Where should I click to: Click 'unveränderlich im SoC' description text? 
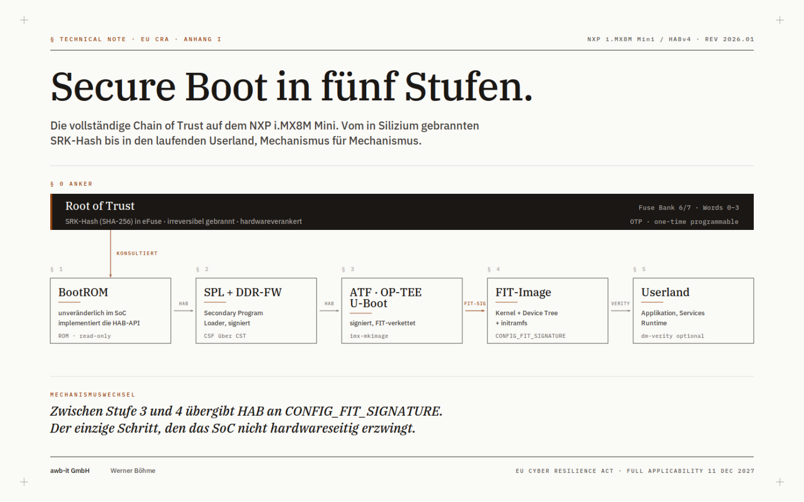point(92,313)
